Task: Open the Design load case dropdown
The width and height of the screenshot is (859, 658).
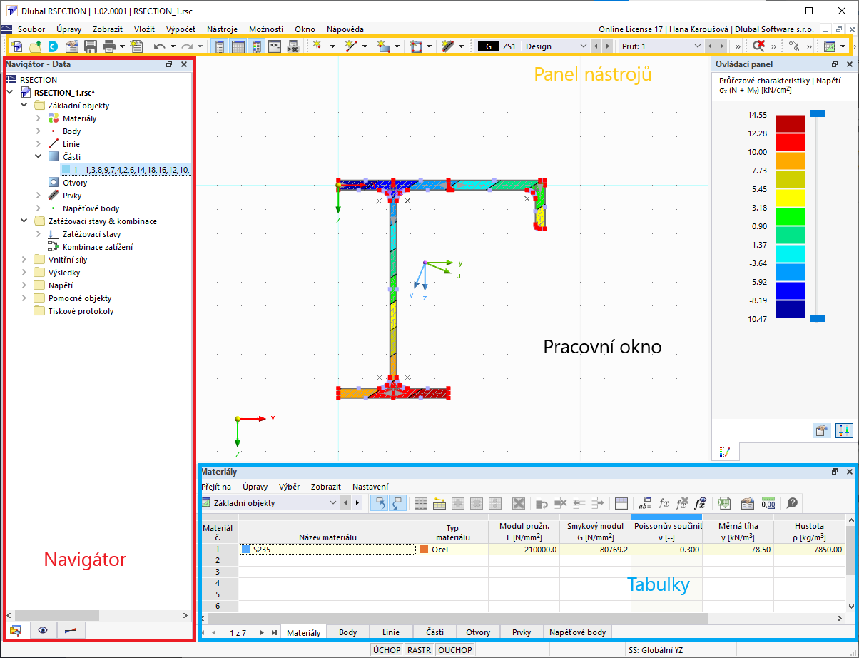Action: tap(584, 46)
